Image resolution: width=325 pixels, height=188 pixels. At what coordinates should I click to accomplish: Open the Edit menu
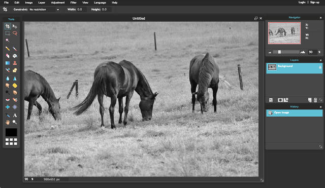[17, 3]
